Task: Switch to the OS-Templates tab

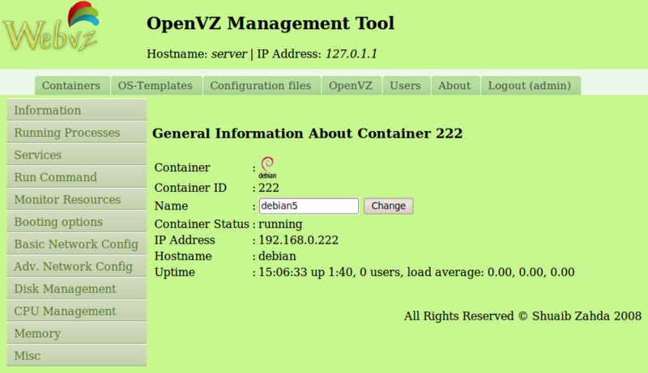Action: point(156,86)
